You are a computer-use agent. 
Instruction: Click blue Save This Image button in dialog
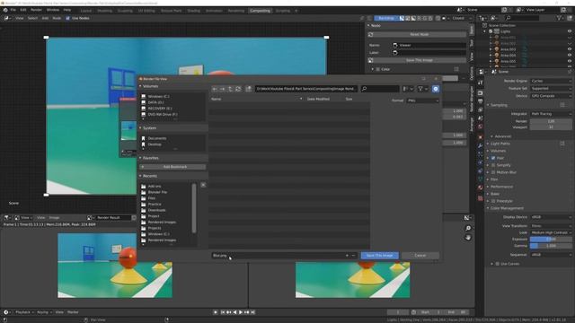379,255
